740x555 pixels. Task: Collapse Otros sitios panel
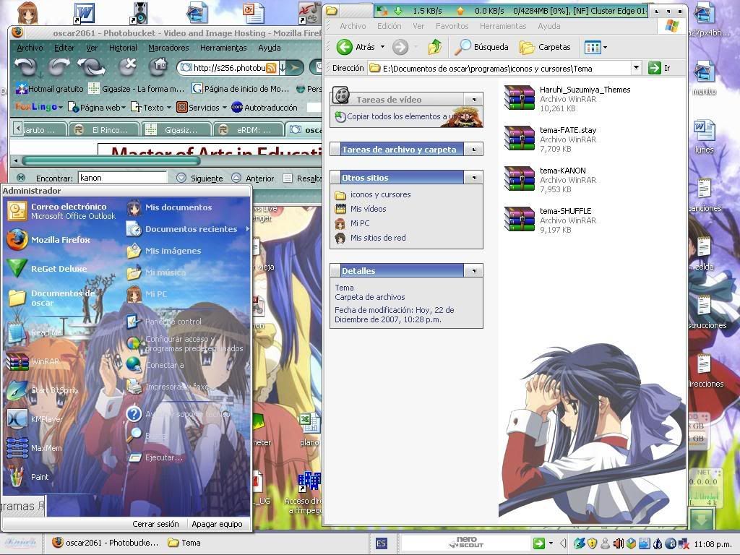click(x=473, y=178)
